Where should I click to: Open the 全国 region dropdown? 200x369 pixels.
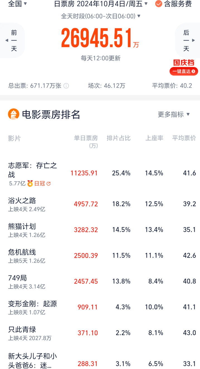point(18,4)
